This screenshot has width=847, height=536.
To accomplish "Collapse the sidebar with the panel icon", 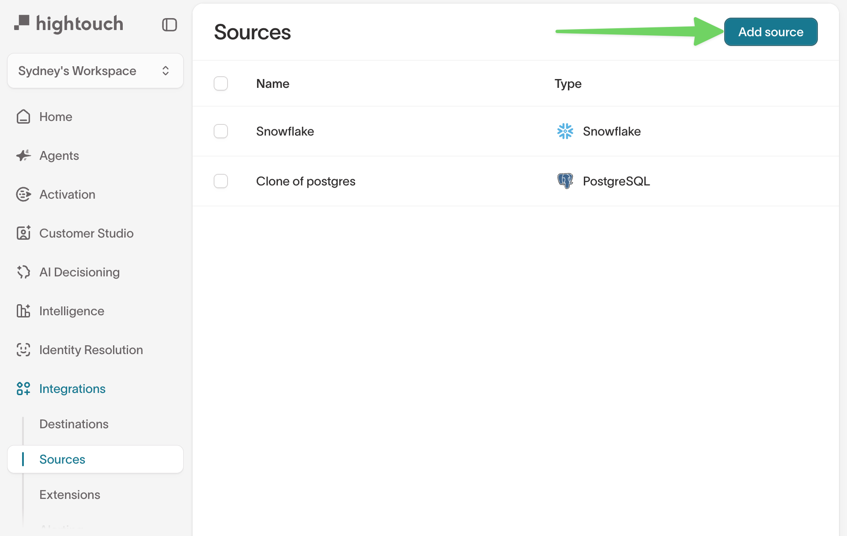I will pos(170,24).
